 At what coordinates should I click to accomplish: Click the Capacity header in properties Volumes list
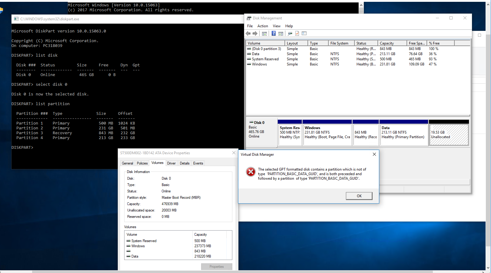[209, 235]
